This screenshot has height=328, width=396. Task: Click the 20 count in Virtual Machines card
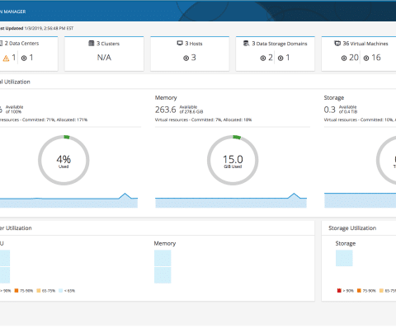[354, 58]
